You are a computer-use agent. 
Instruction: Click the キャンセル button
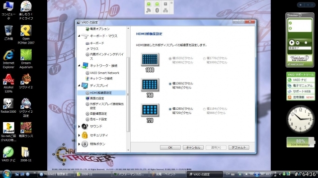[193, 147]
